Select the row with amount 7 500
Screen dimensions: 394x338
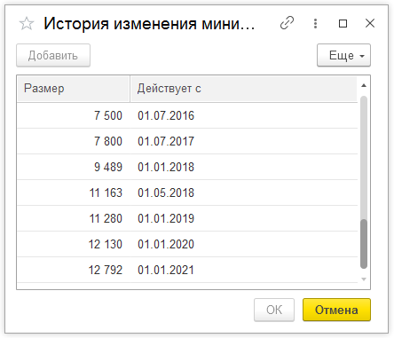point(187,115)
